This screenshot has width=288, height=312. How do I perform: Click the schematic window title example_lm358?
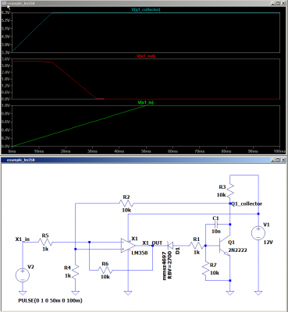click(21, 160)
